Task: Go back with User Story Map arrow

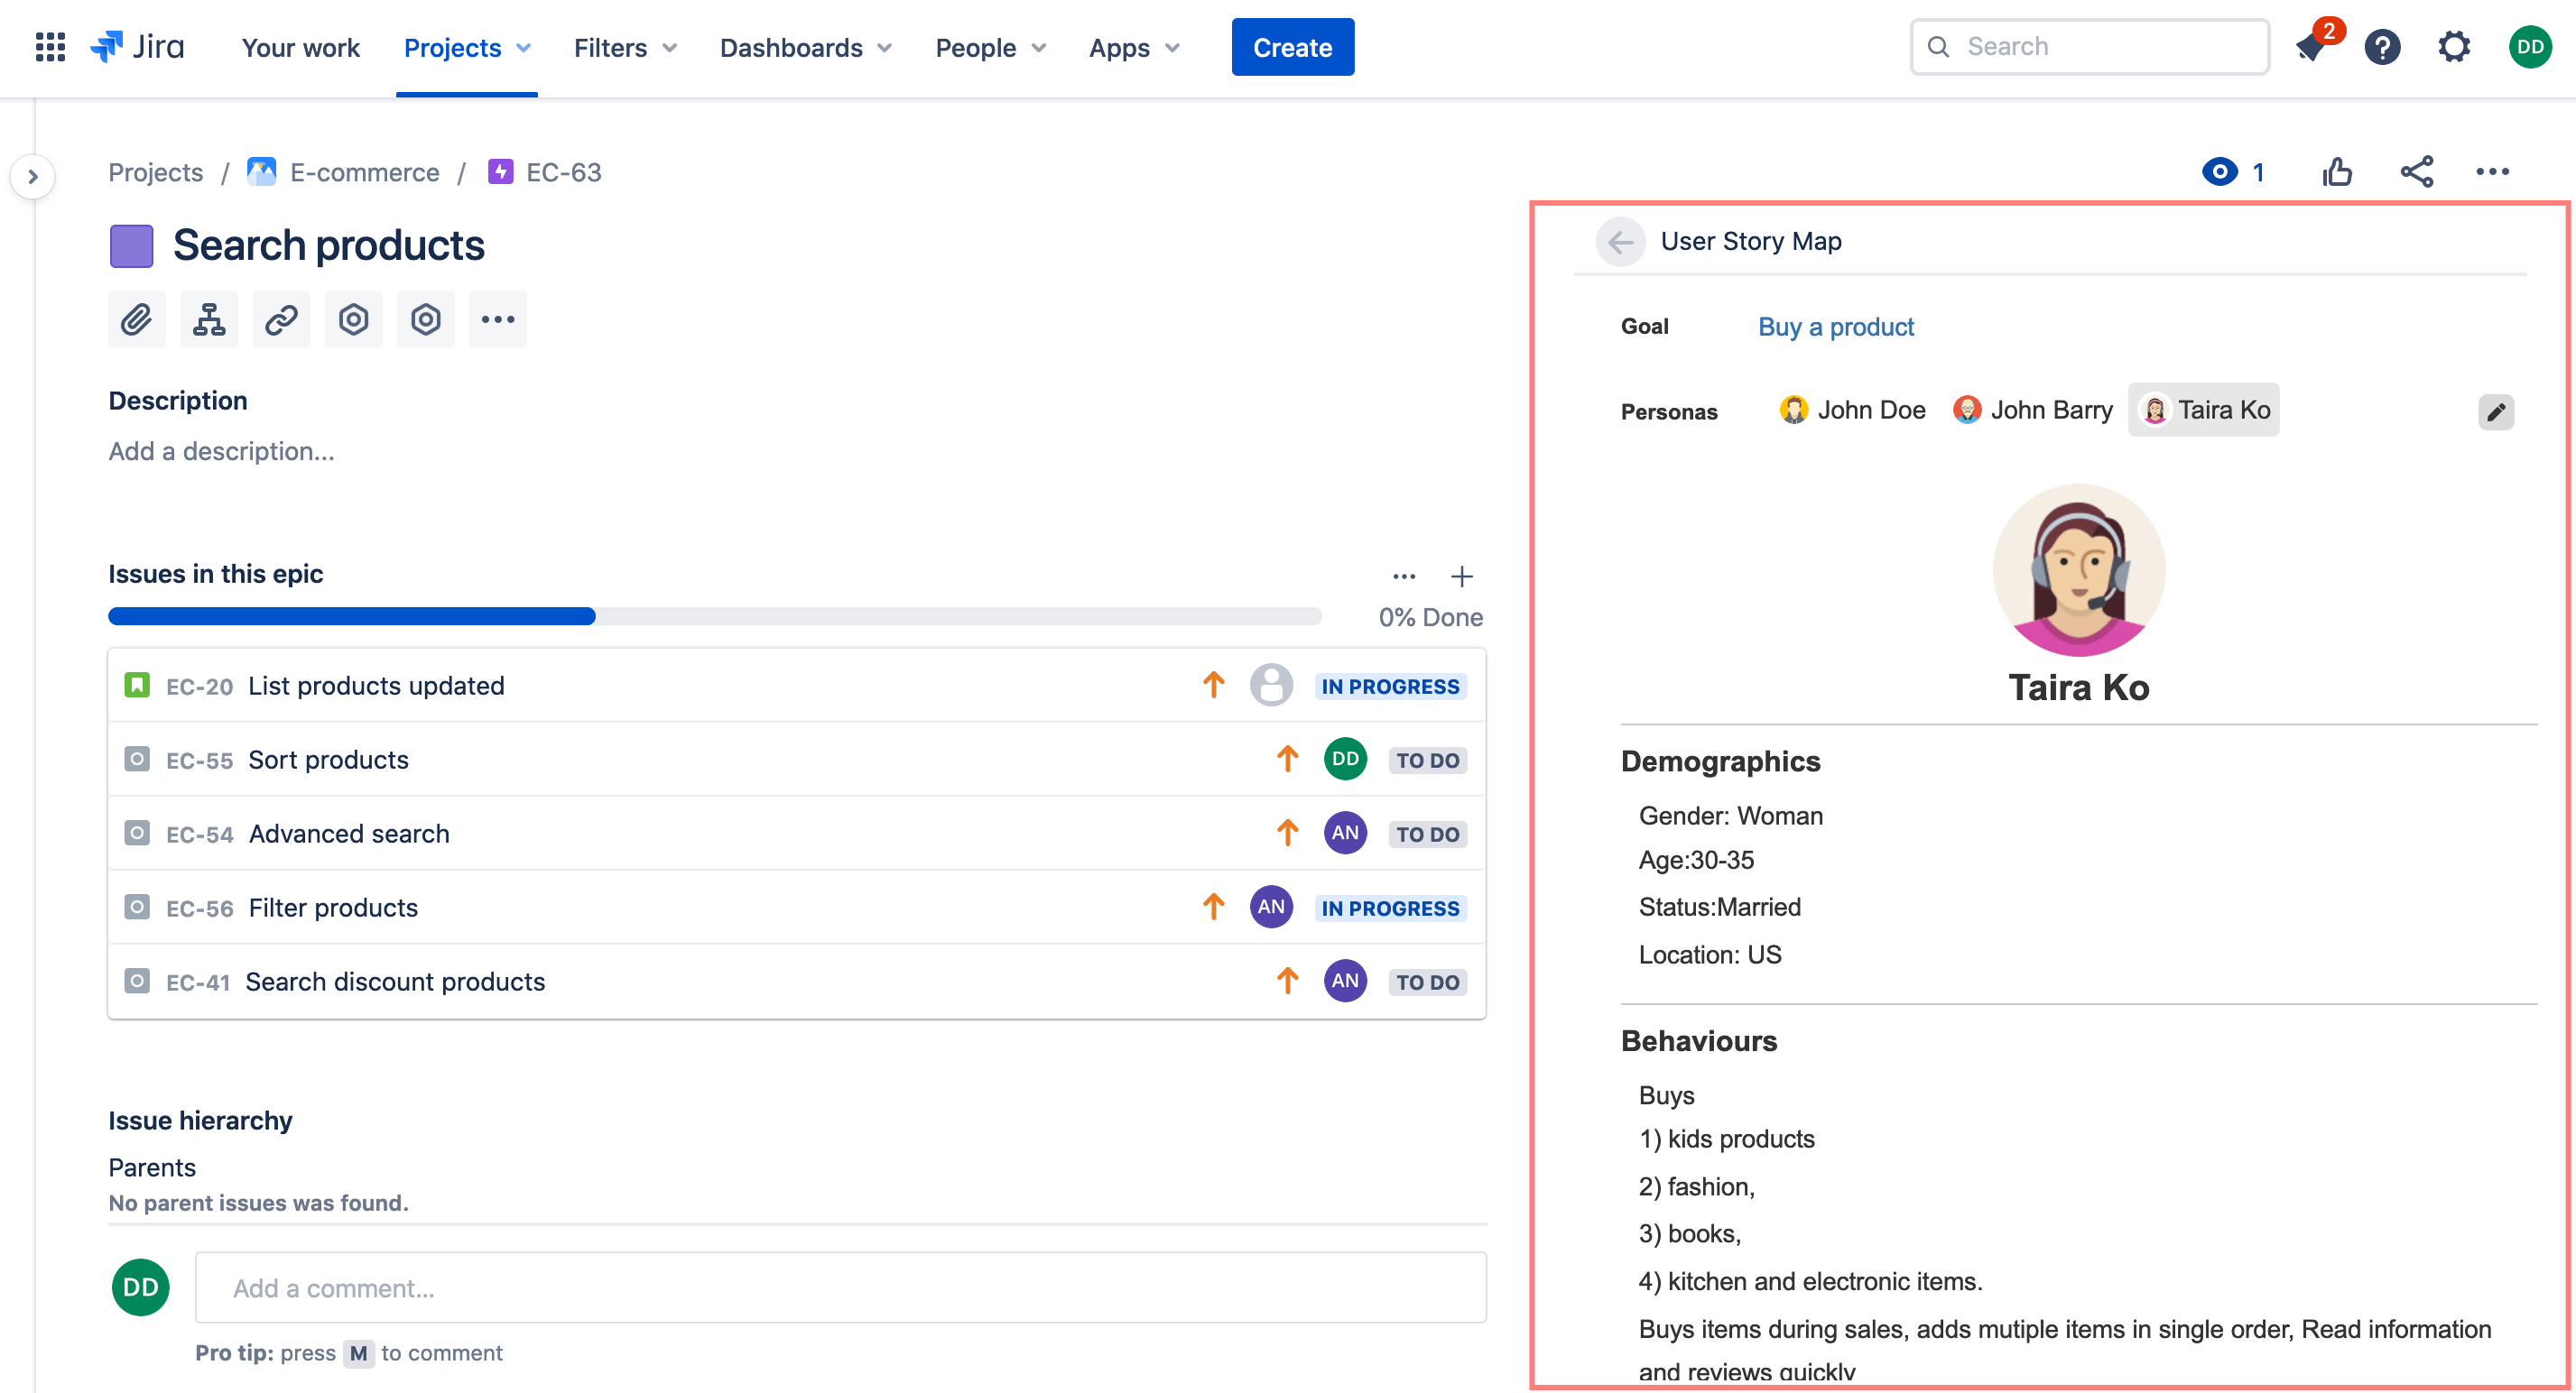Action: click(1620, 242)
